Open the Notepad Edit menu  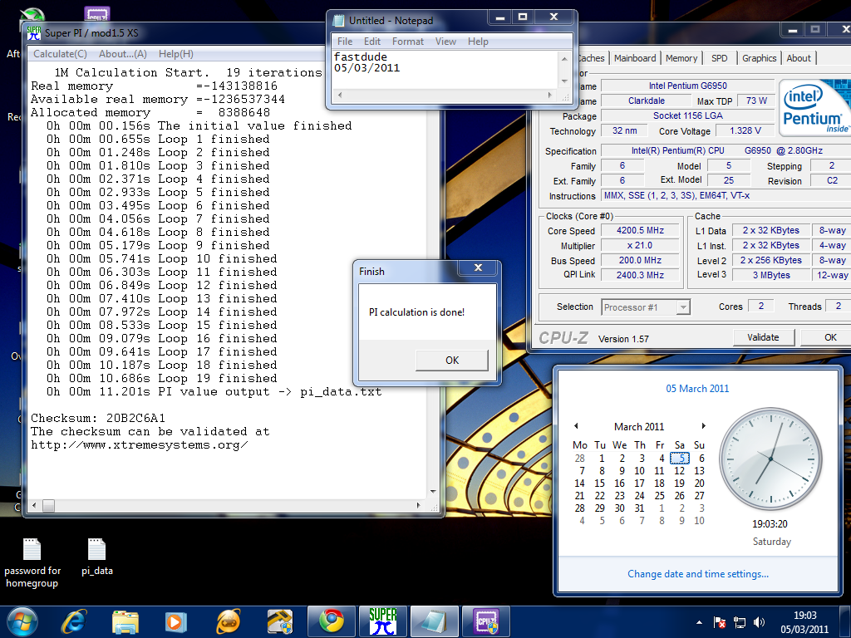[371, 42]
